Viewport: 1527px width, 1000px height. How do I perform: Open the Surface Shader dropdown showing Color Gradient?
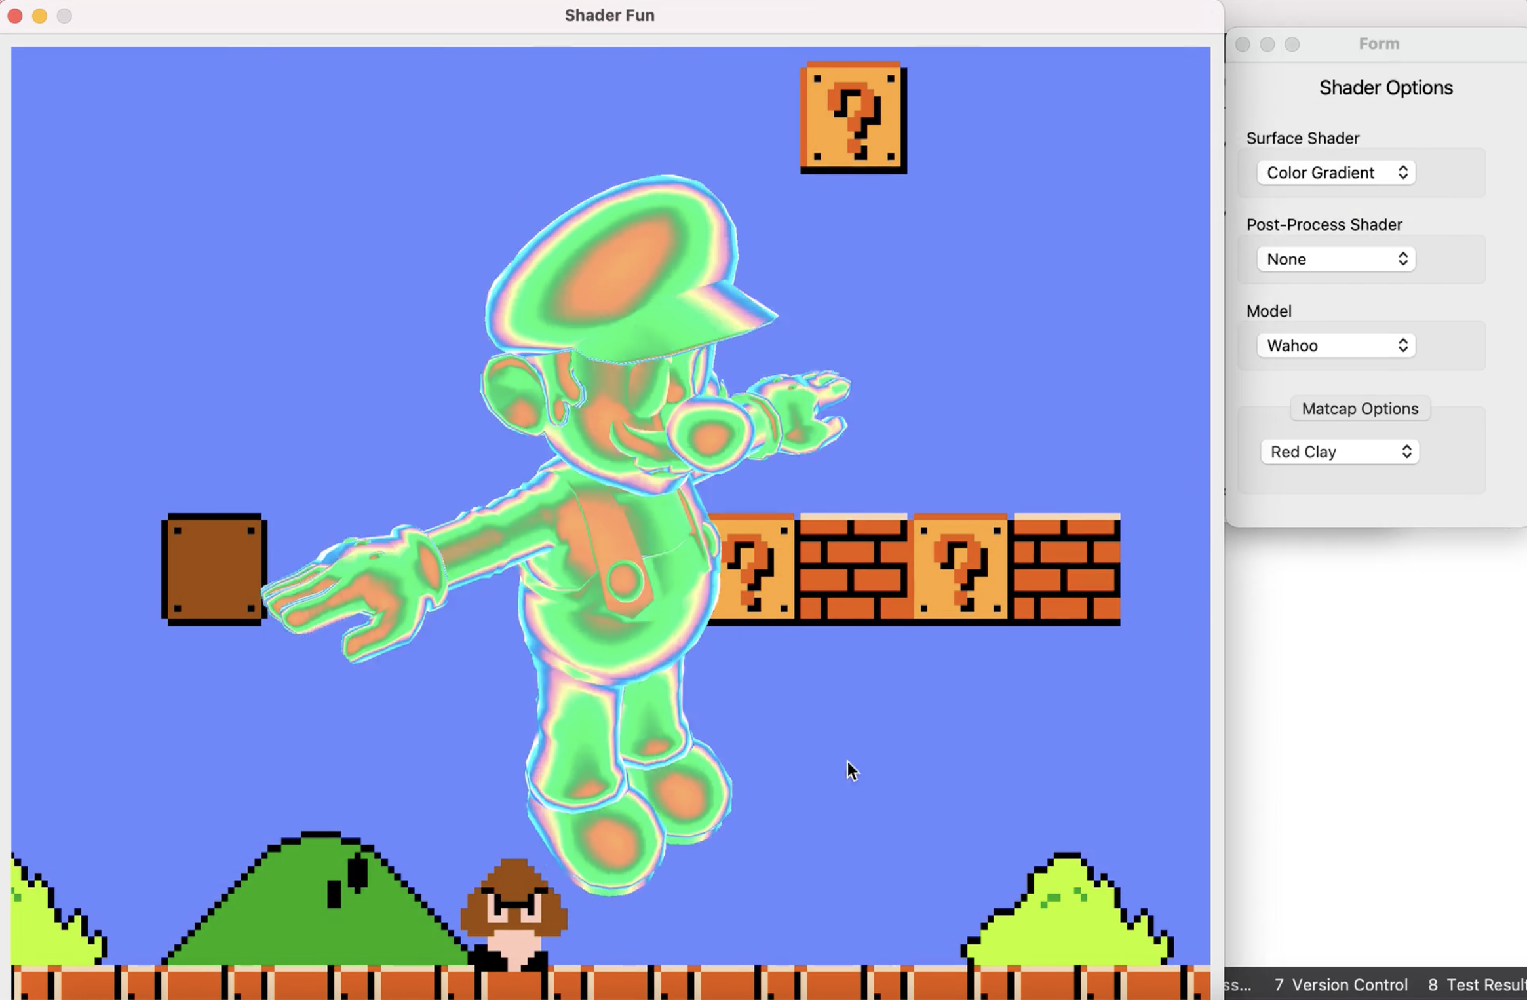[1336, 173]
